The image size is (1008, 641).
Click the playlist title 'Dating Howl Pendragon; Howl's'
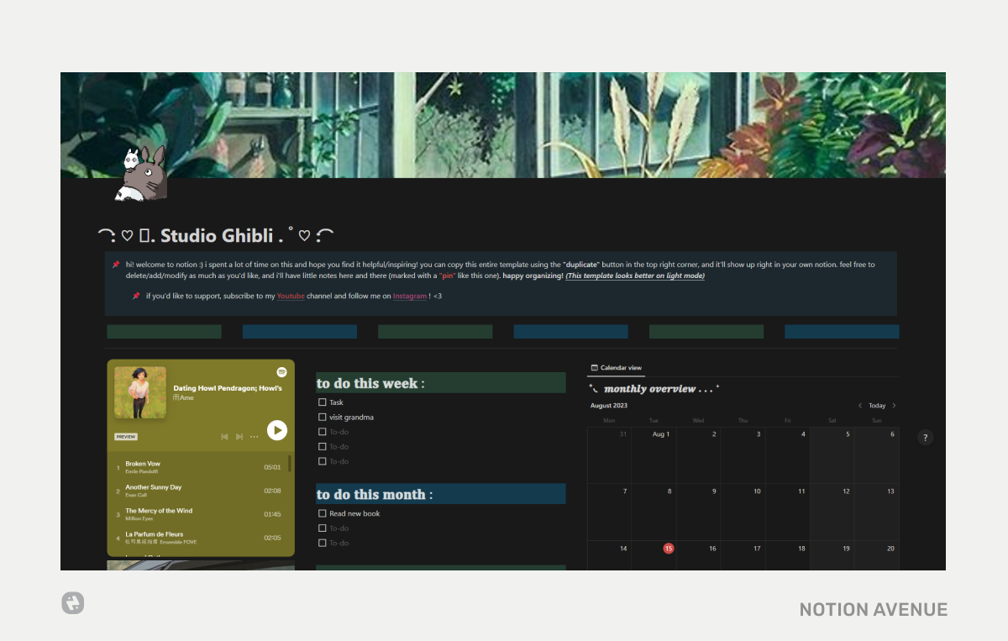[x=228, y=388]
